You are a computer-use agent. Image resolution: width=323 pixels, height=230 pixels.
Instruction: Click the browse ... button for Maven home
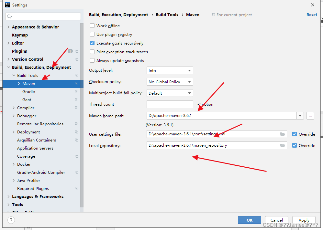pos(310,116)
